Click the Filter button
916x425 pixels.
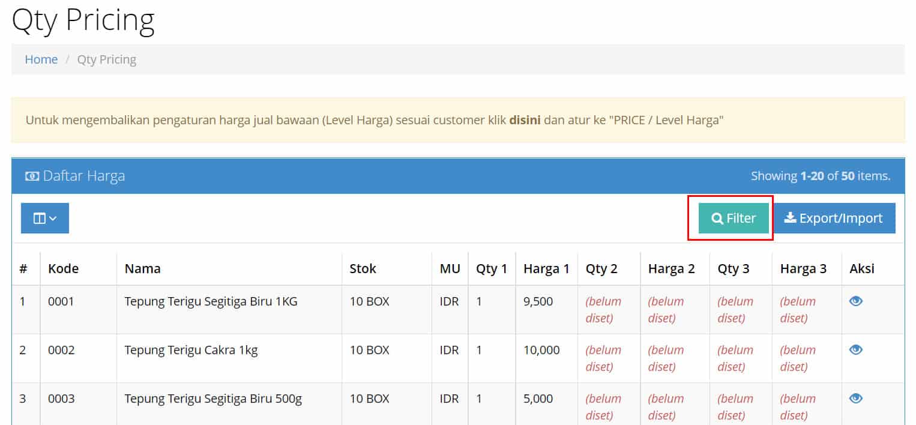tap(734, 218)
